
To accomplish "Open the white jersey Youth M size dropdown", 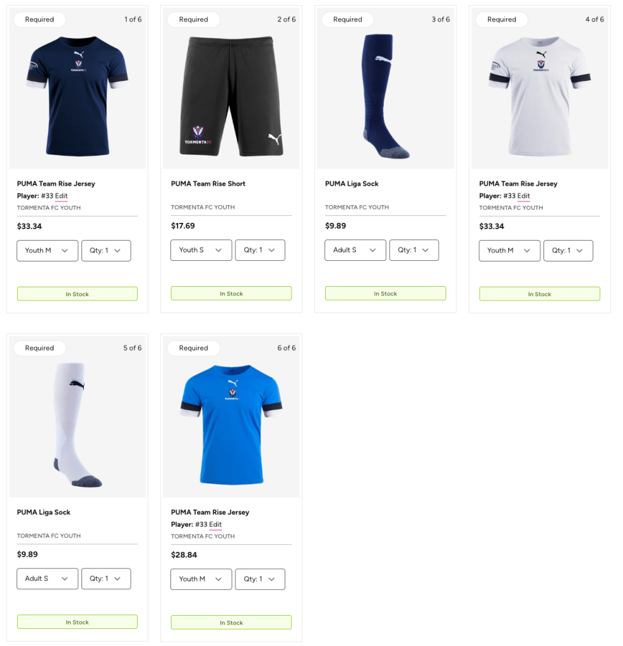I will click(509, 251).
